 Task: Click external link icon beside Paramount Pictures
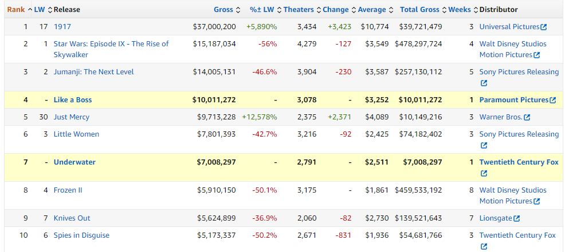(553, 100)
